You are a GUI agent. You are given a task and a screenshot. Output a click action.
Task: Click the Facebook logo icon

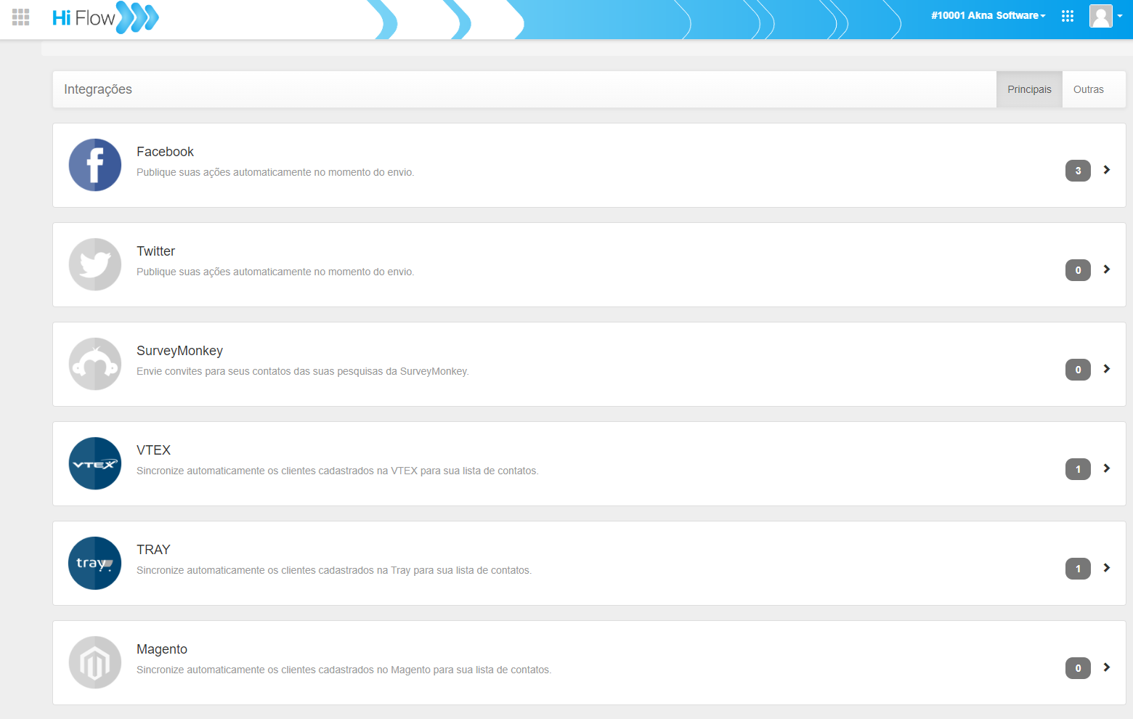click(x=95, y=165)
